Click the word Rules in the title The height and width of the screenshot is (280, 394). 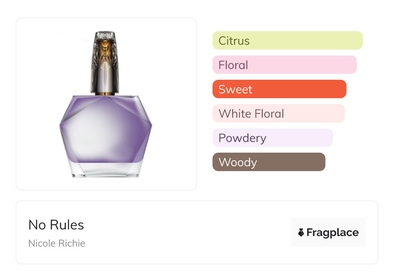tap(69, 225)
